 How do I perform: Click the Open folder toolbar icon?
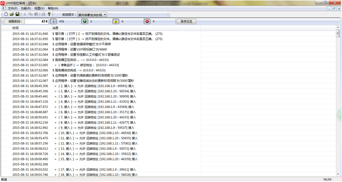(12, 14)
